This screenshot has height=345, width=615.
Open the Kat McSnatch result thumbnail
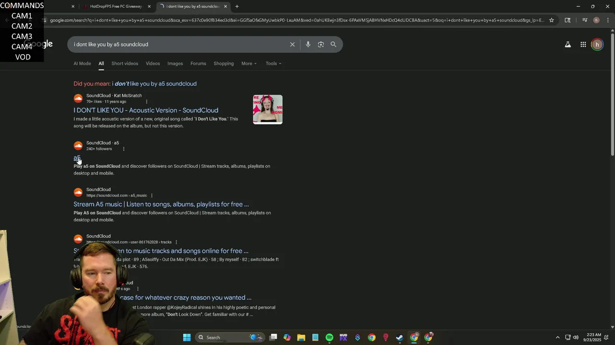(x=268, y=109)
